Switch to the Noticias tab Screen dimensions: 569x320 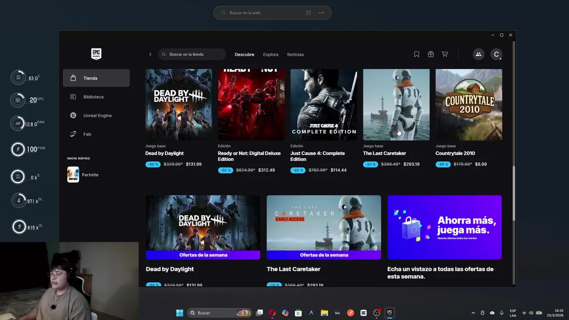point(296,54)
